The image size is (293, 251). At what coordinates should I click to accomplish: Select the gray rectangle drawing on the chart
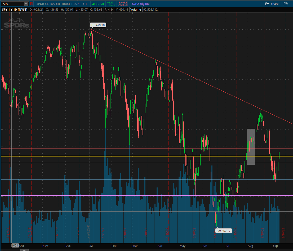[x=251, y=147]
